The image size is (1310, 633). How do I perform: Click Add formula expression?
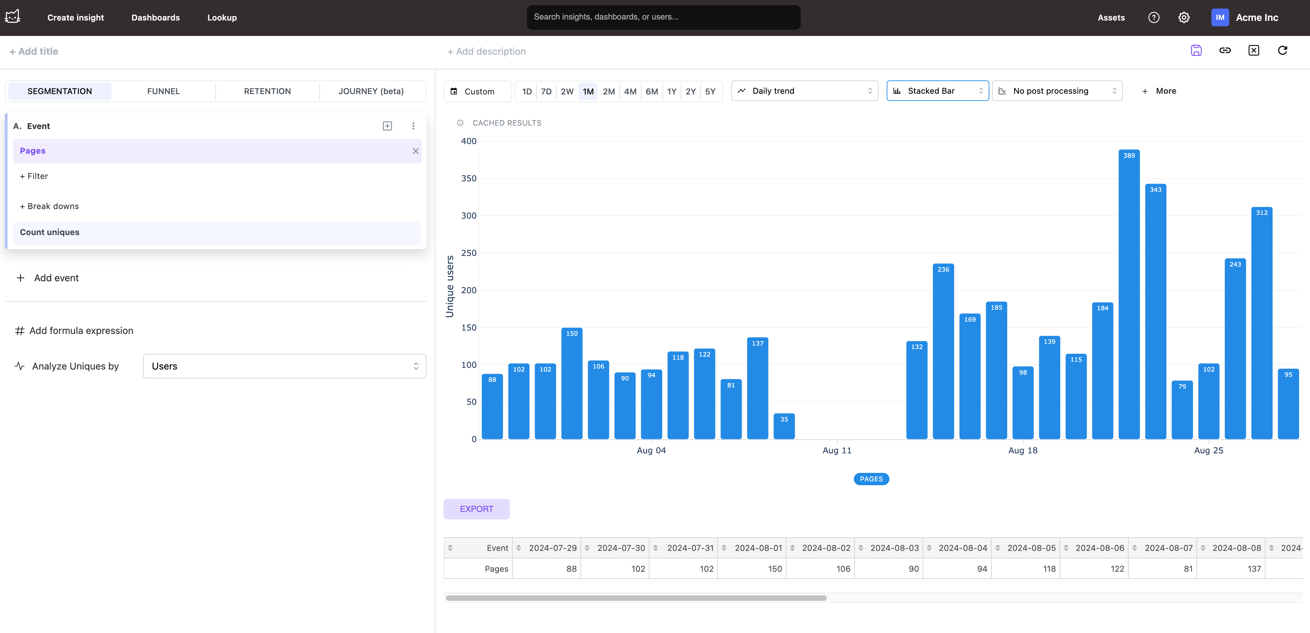coord(81,331)
